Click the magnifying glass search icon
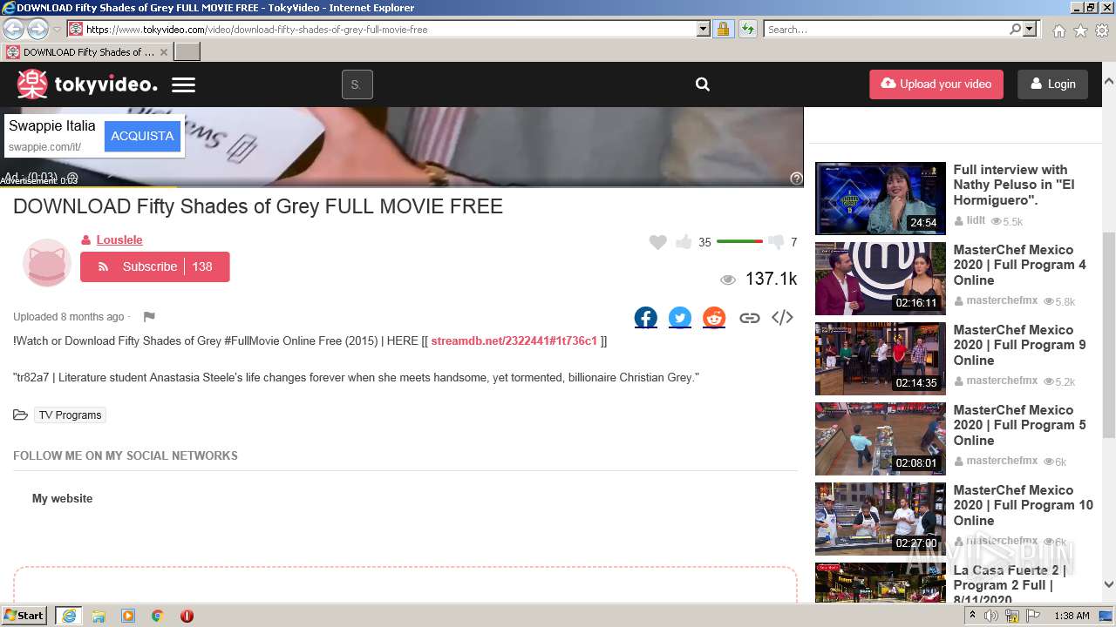The height and width of the screenshot is (627, 1116). coord(703,84)
